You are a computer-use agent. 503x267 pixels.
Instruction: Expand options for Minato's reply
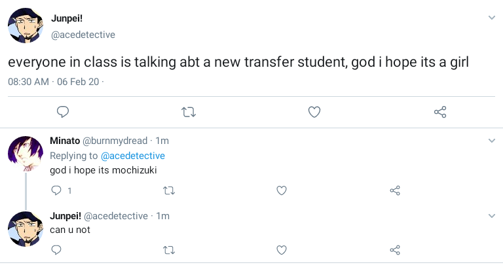[492, 141]
